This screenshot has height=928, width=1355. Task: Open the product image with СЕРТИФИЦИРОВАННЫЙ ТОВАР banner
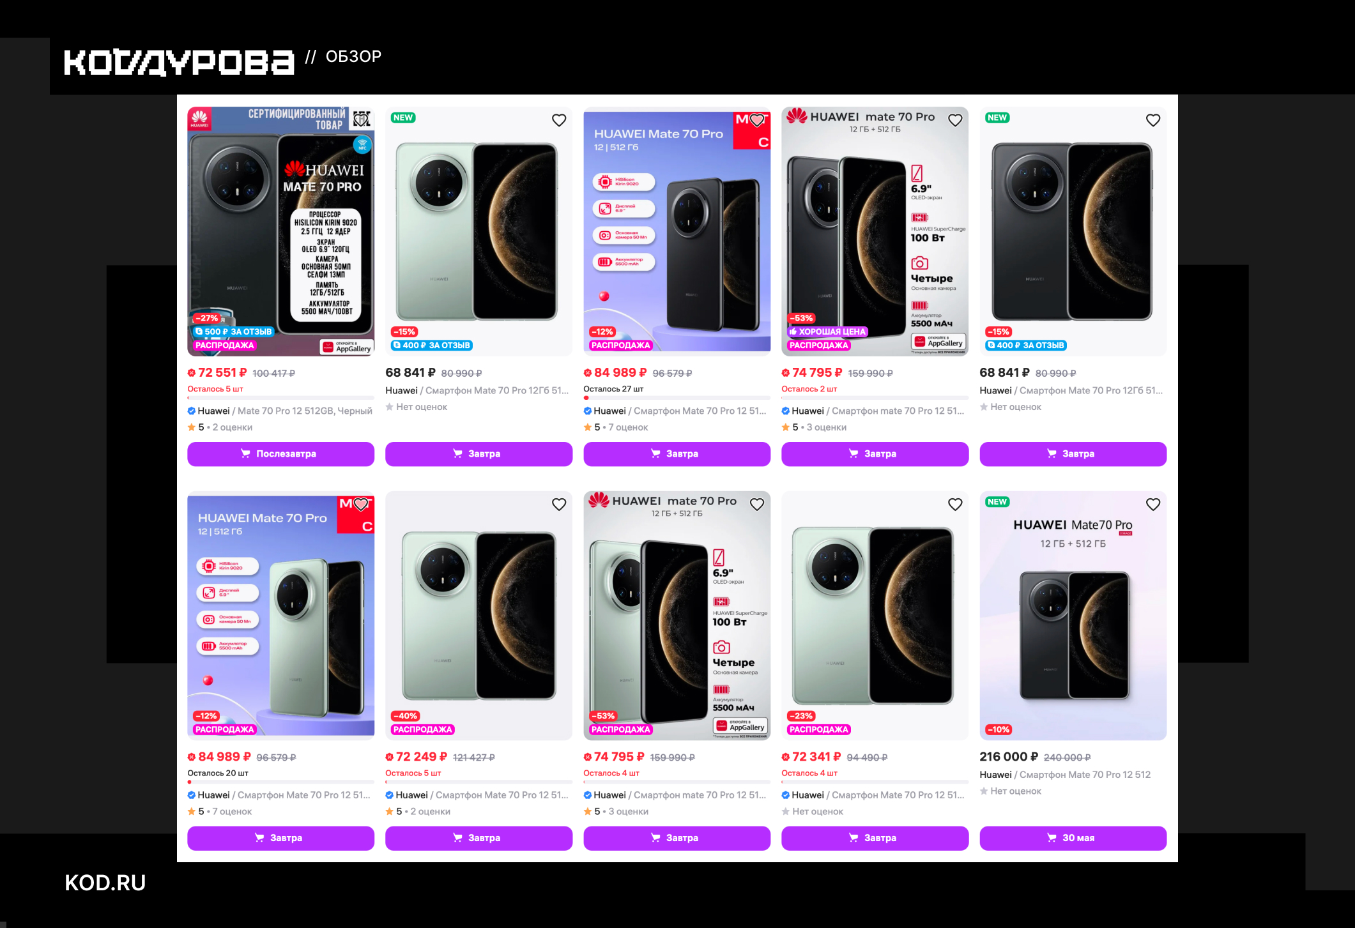click(280, 231)
